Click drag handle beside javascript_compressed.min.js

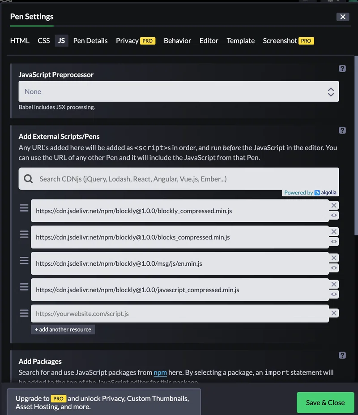coord(24,287)
